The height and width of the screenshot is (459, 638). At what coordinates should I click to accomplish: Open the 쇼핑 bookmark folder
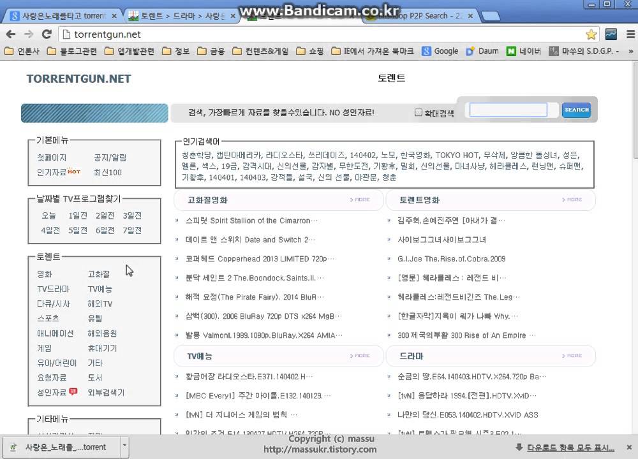(310, 51)
